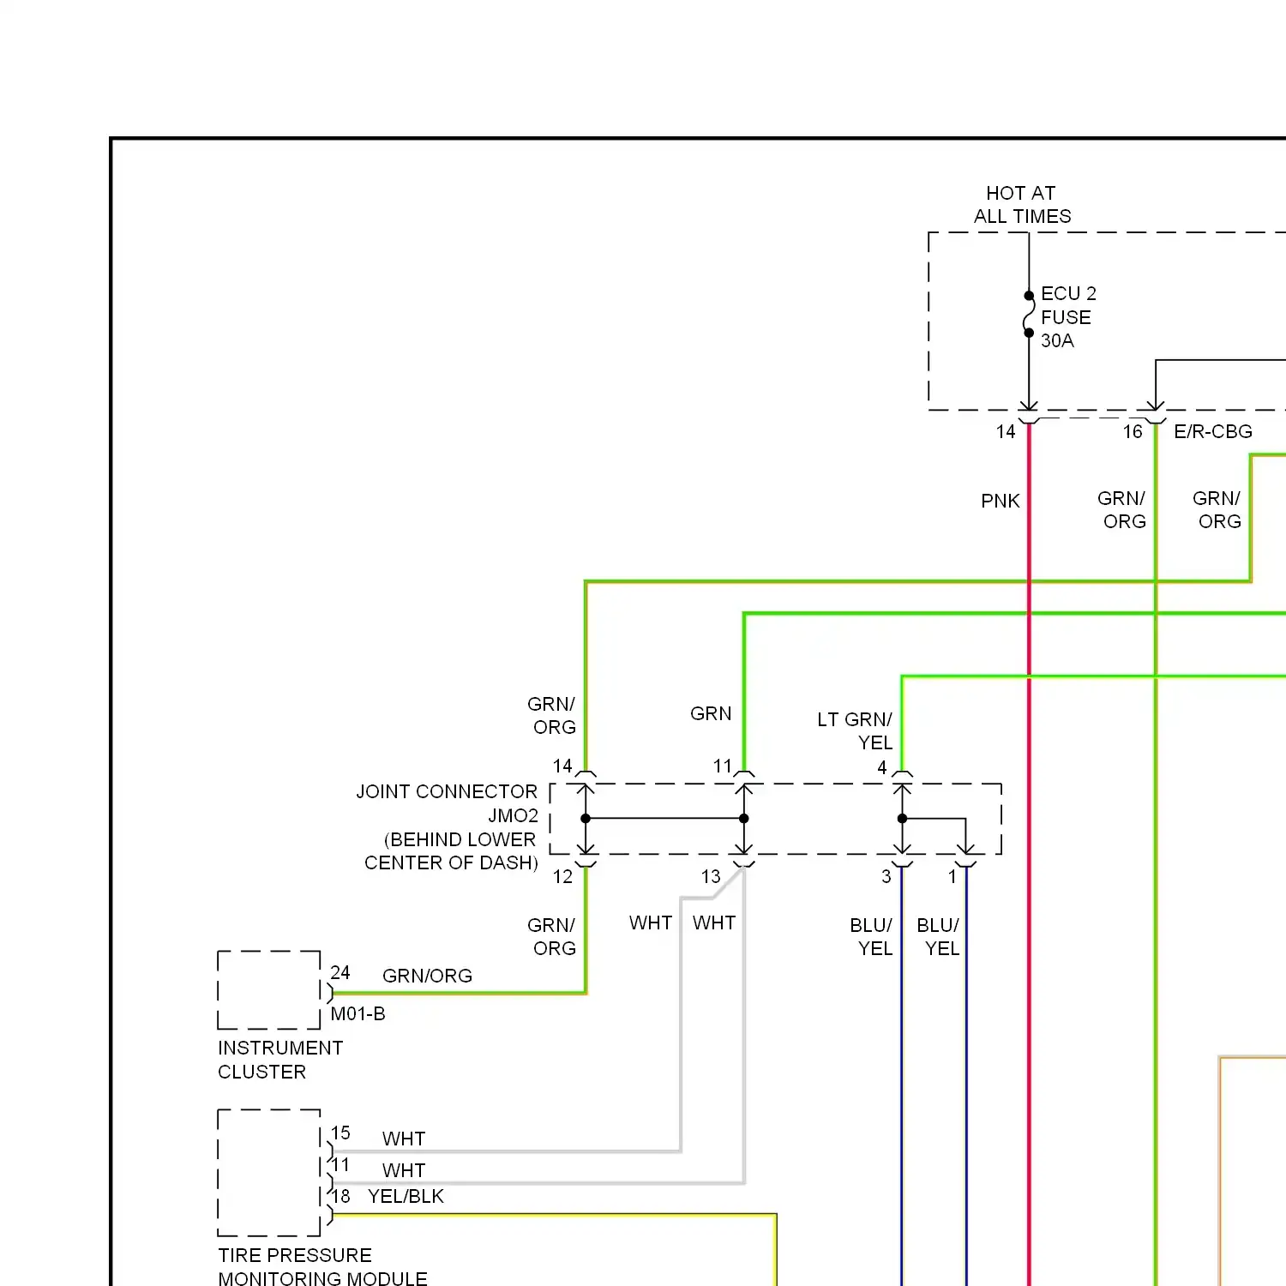1286x1286 pixels.
Task: Select the "LT GRN/YEL" wire label
Action: click(855, 731)
